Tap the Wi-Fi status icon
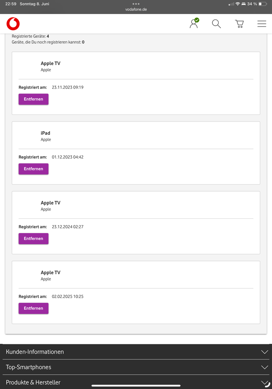 tap(237, 4)
